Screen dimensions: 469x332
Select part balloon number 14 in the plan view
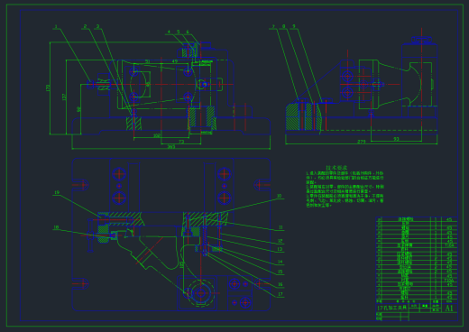pyautogui.click(x=280, y=262)
